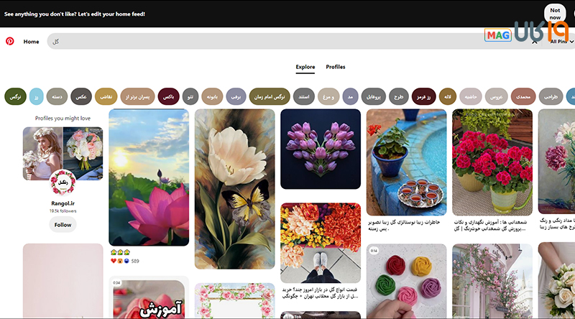
Task: Click the Pinterest logo icon
Action: (10, 42)
